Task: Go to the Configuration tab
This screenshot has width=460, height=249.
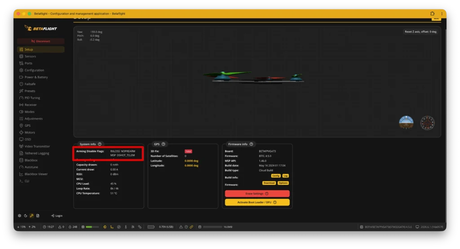Action: (41, 70)
